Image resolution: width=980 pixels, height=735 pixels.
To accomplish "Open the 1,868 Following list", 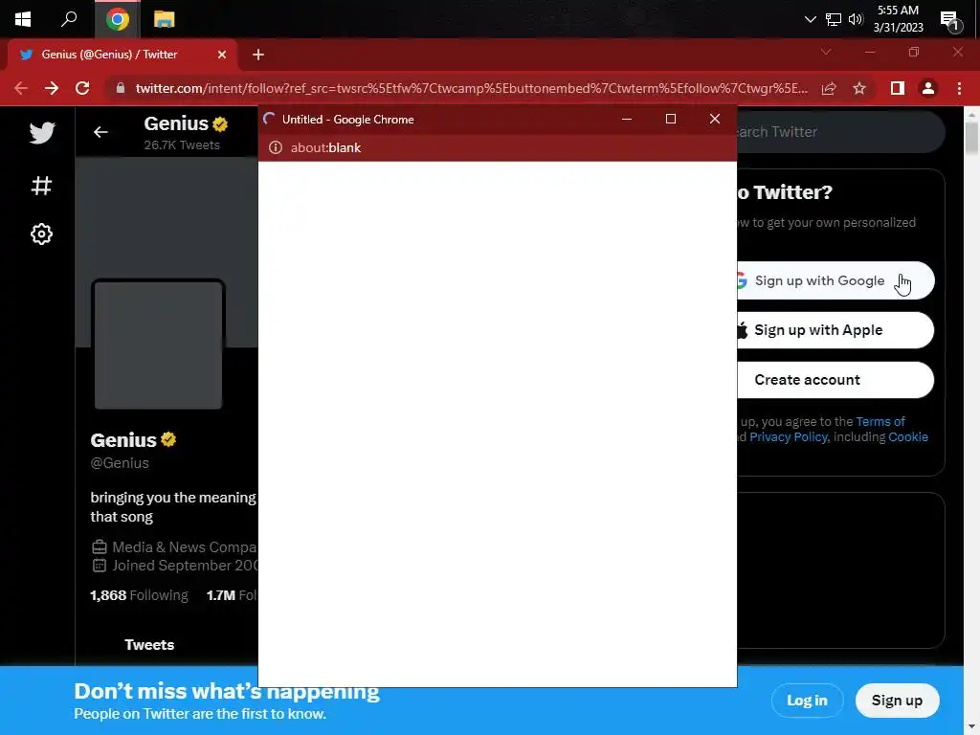I will pyautogui.click(x=139, y=595).
